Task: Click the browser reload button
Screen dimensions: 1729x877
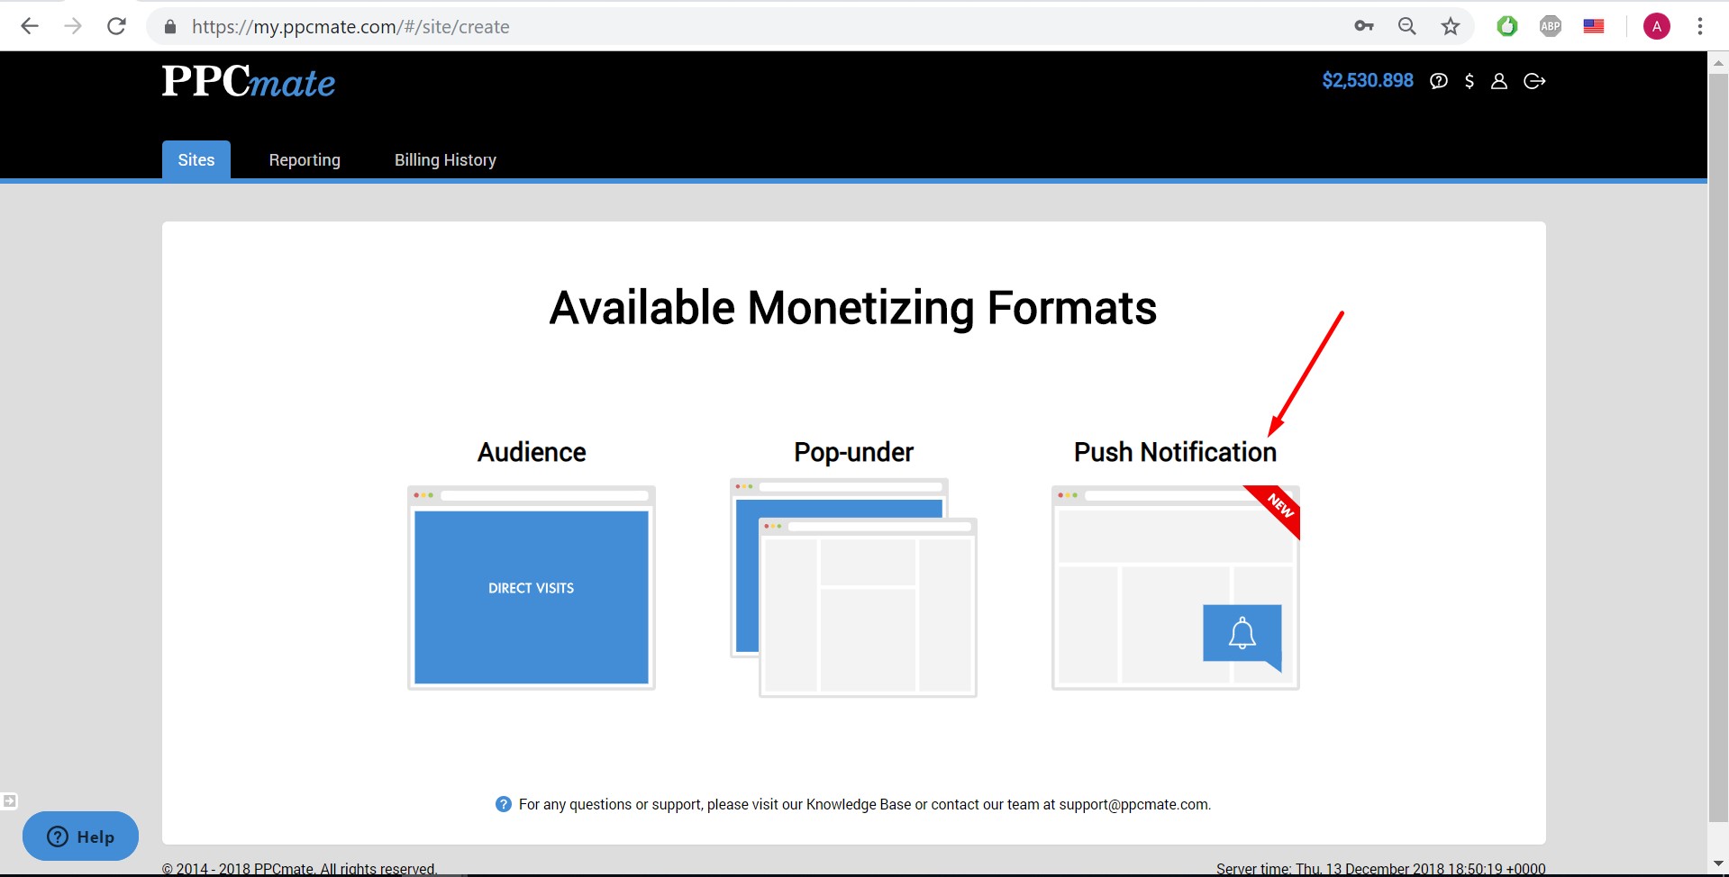Action: [116, 26]
